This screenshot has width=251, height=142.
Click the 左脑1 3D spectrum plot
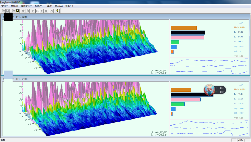86,47
